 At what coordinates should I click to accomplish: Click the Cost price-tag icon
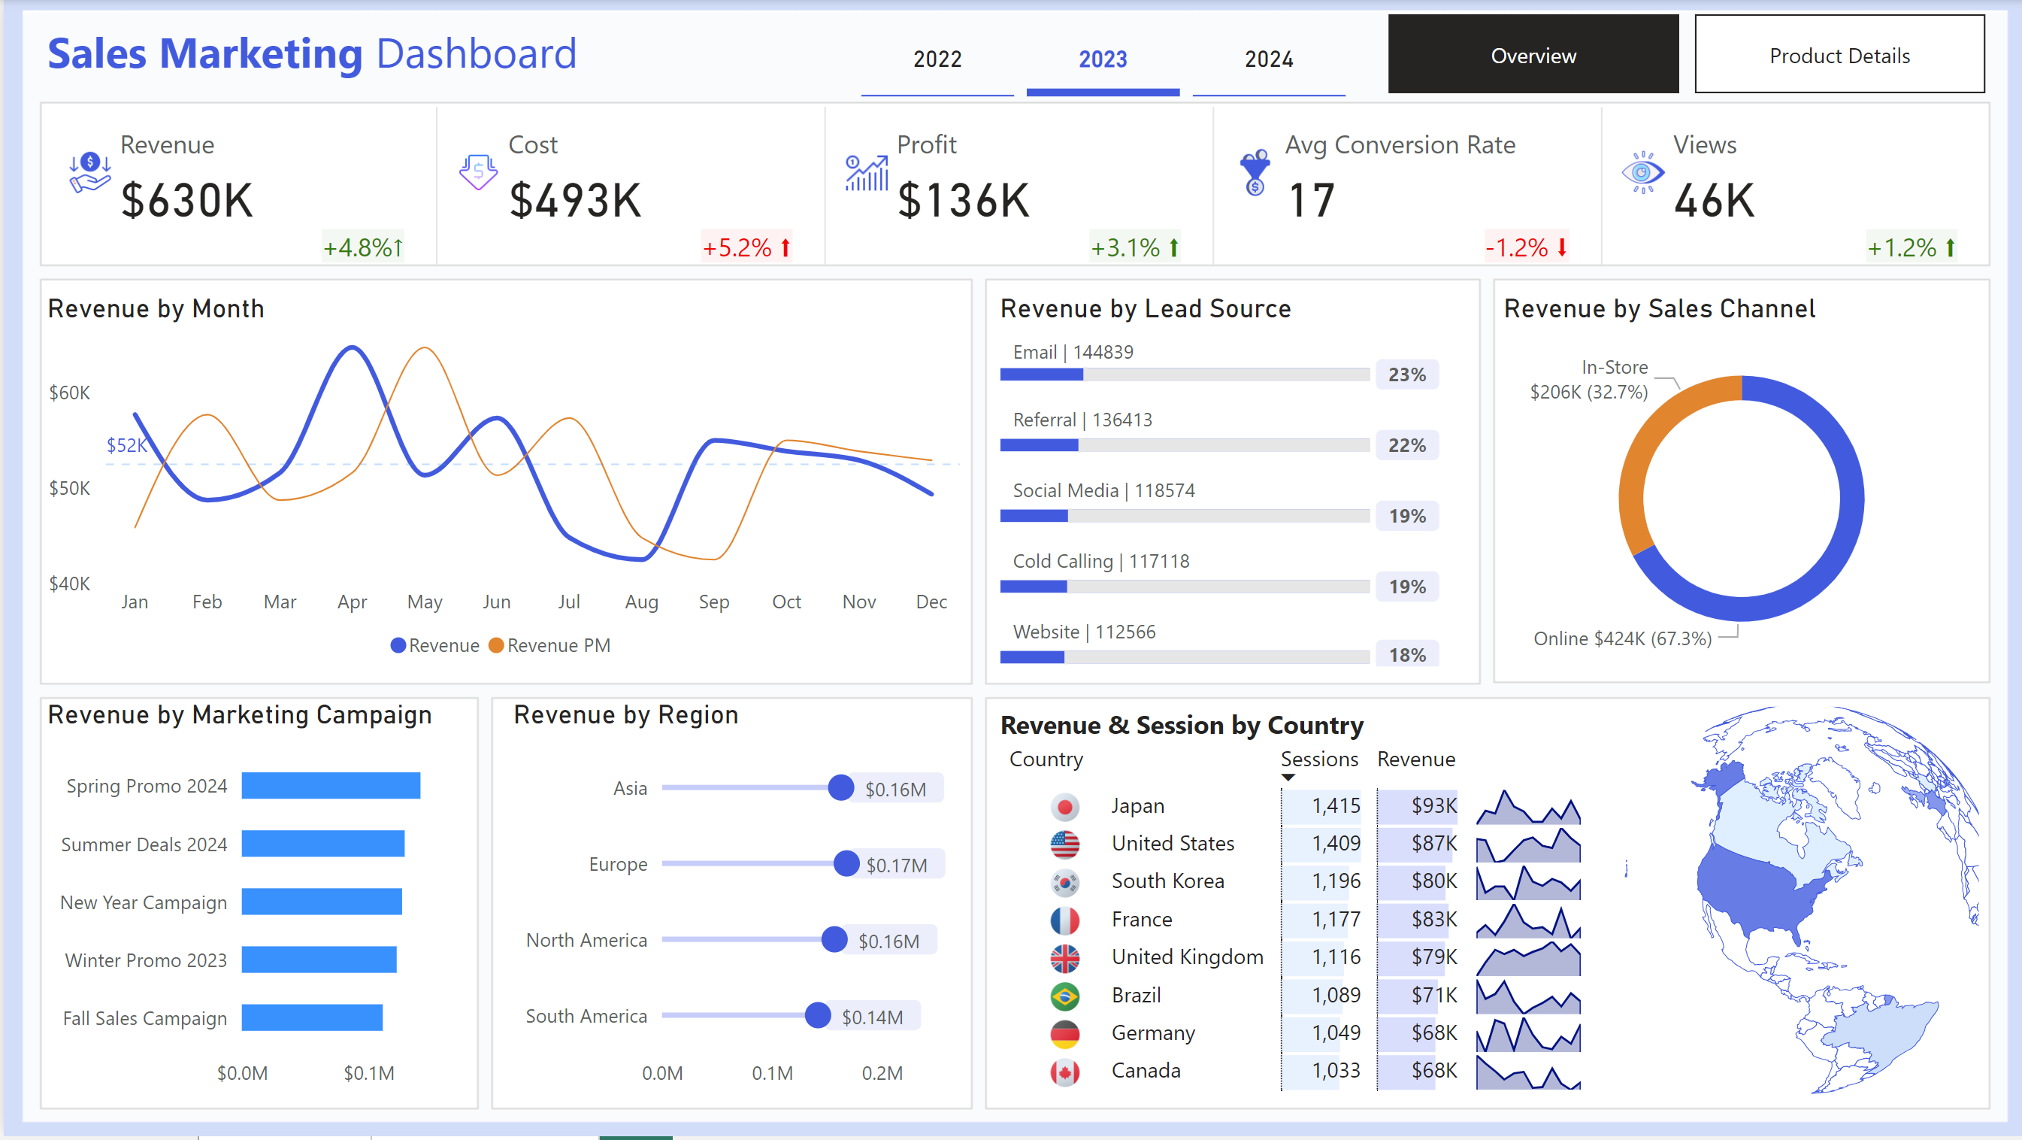(x=478, y=173)
